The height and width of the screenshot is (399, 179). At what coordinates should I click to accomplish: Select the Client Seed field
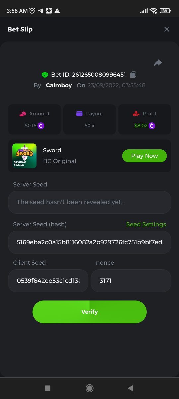(x=48, y=281)
